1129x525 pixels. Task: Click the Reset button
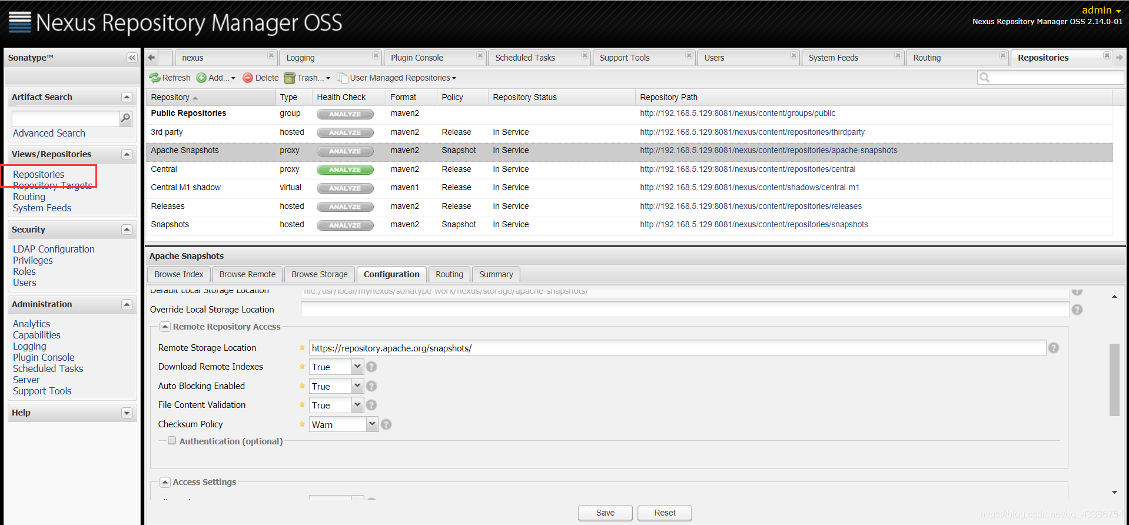tap(665, 513)
